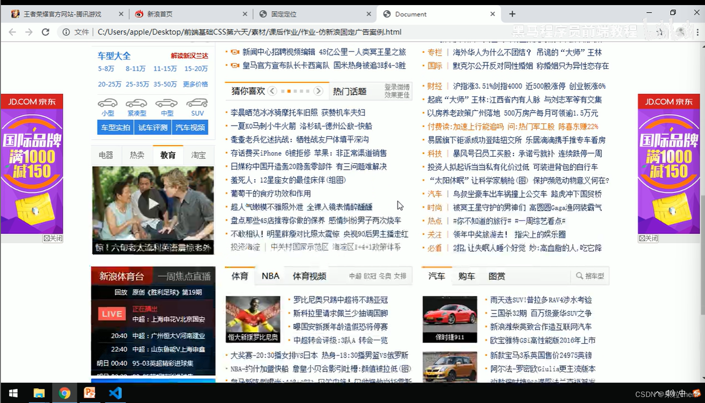The width and height of the screenshot is (705, 403).
Task: Open Chrome menu three-dot icon
Action: tap(697, 32)
